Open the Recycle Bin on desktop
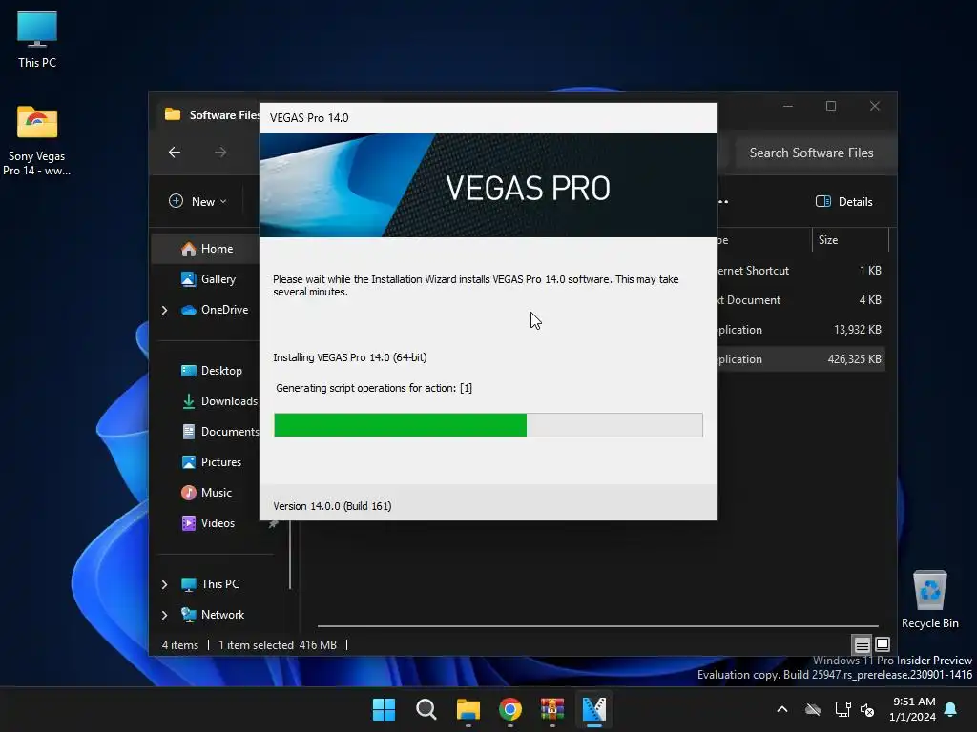 [x=929, y=600]
